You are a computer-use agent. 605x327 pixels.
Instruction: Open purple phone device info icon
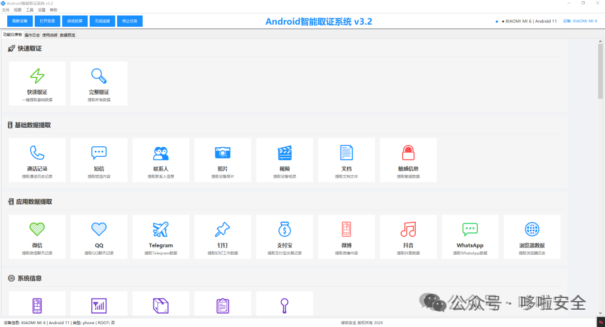(x=37, y=306)
